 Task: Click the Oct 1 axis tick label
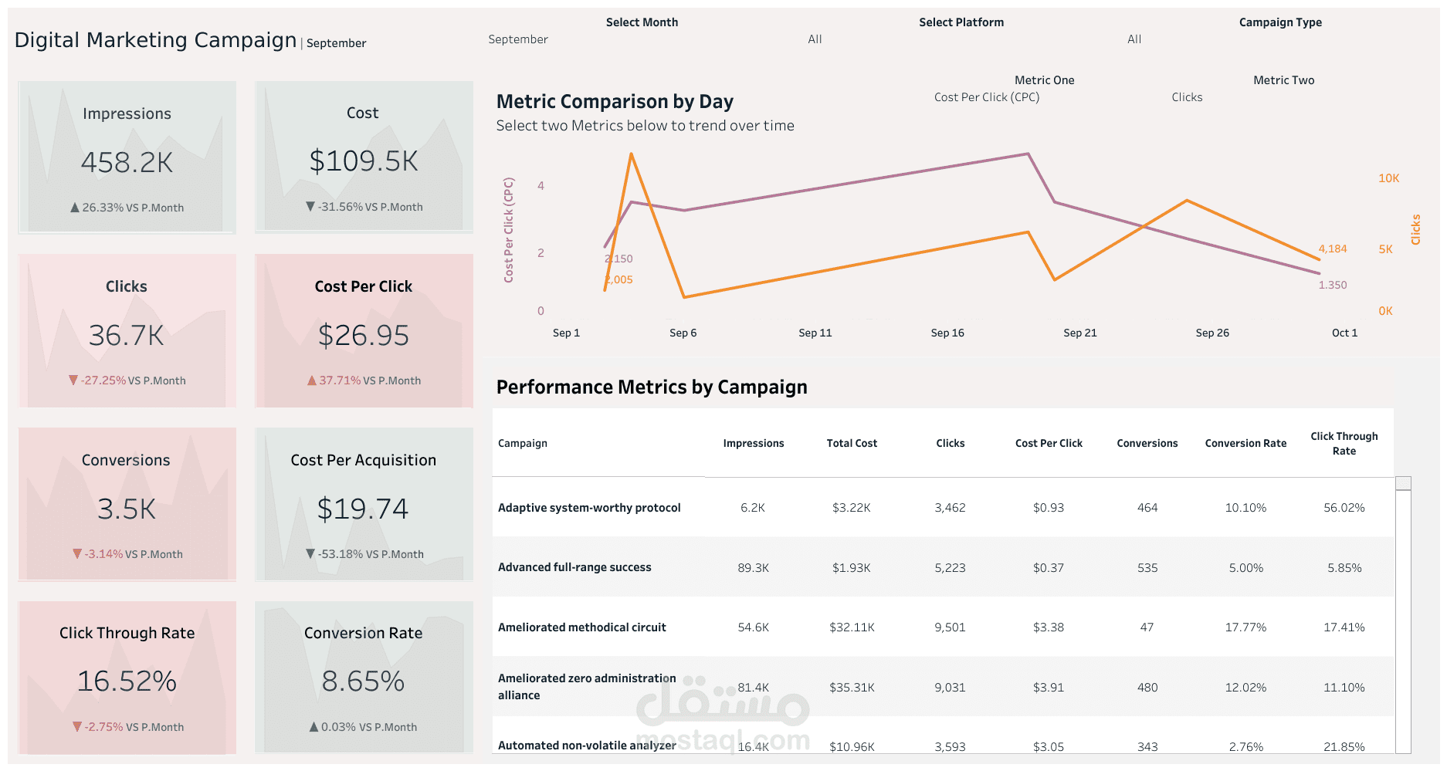coord(1344,333)
